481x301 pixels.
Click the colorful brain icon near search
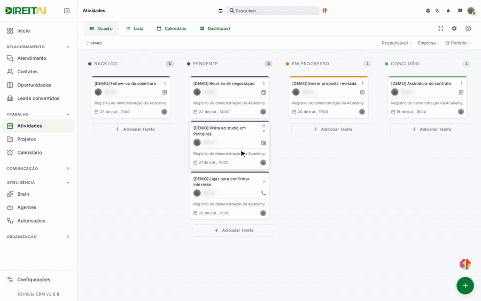pyautogui.click(x=324, y=11)
